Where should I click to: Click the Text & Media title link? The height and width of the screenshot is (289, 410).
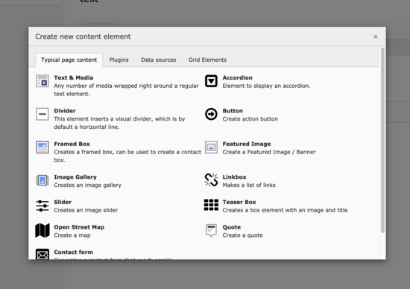74,77
